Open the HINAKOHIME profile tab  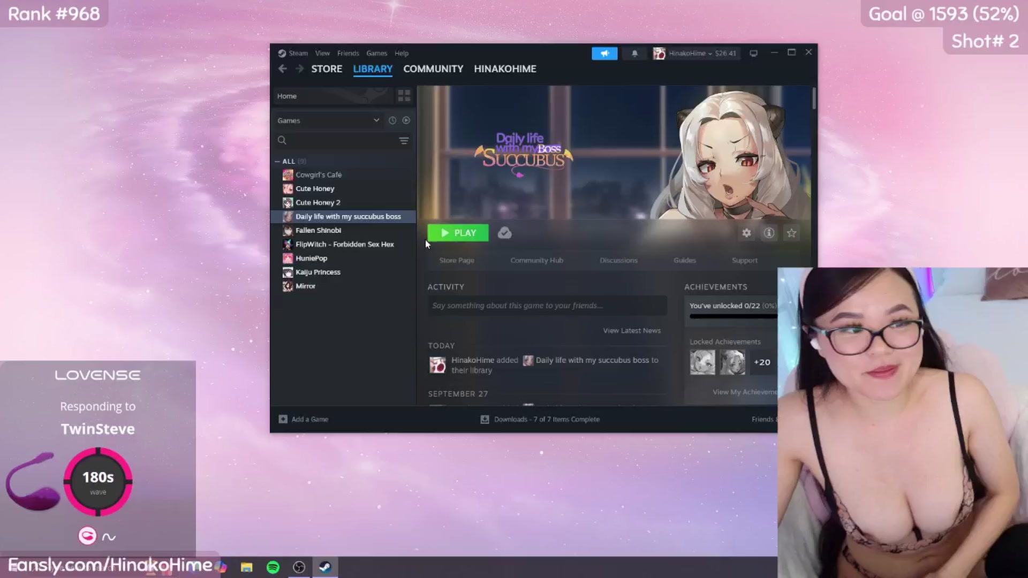(x=505, y=69)
